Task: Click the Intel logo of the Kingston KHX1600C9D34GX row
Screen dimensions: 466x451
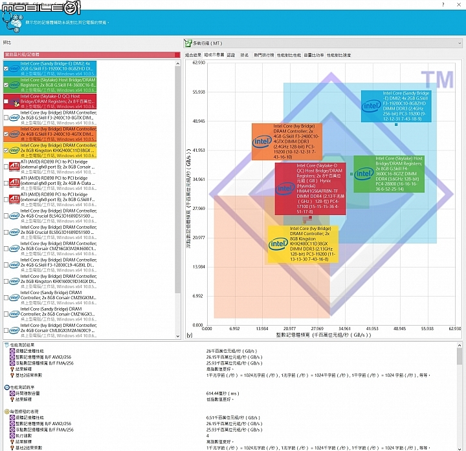Action: click(x=14, y=281)
